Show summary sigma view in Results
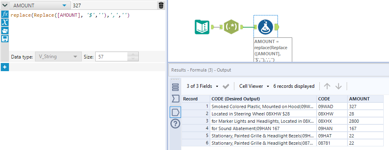Viewport: 389px width, 150px height. [x=175, y=99]
